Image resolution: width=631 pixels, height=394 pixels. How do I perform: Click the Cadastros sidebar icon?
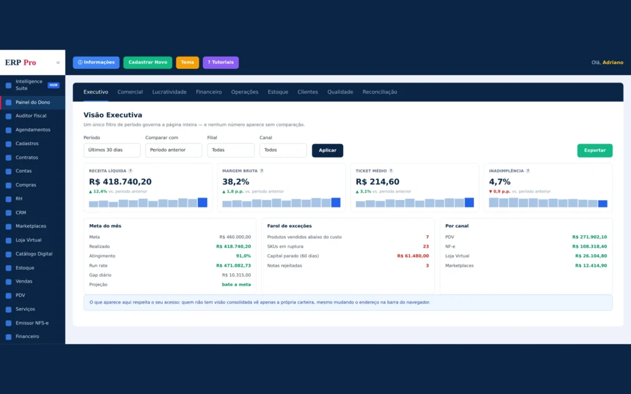tap(9, 144)
